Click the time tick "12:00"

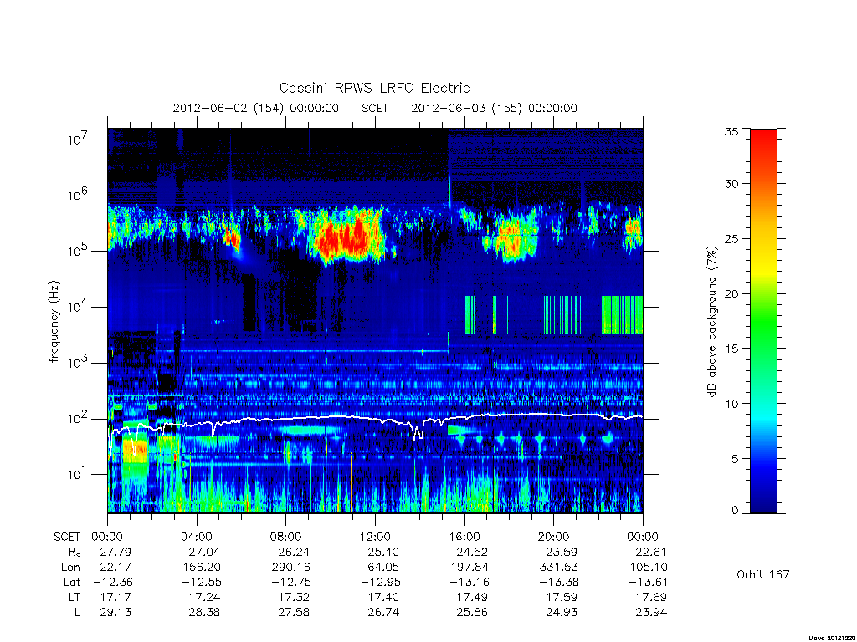pyautogui.click(x=375, y=537)
